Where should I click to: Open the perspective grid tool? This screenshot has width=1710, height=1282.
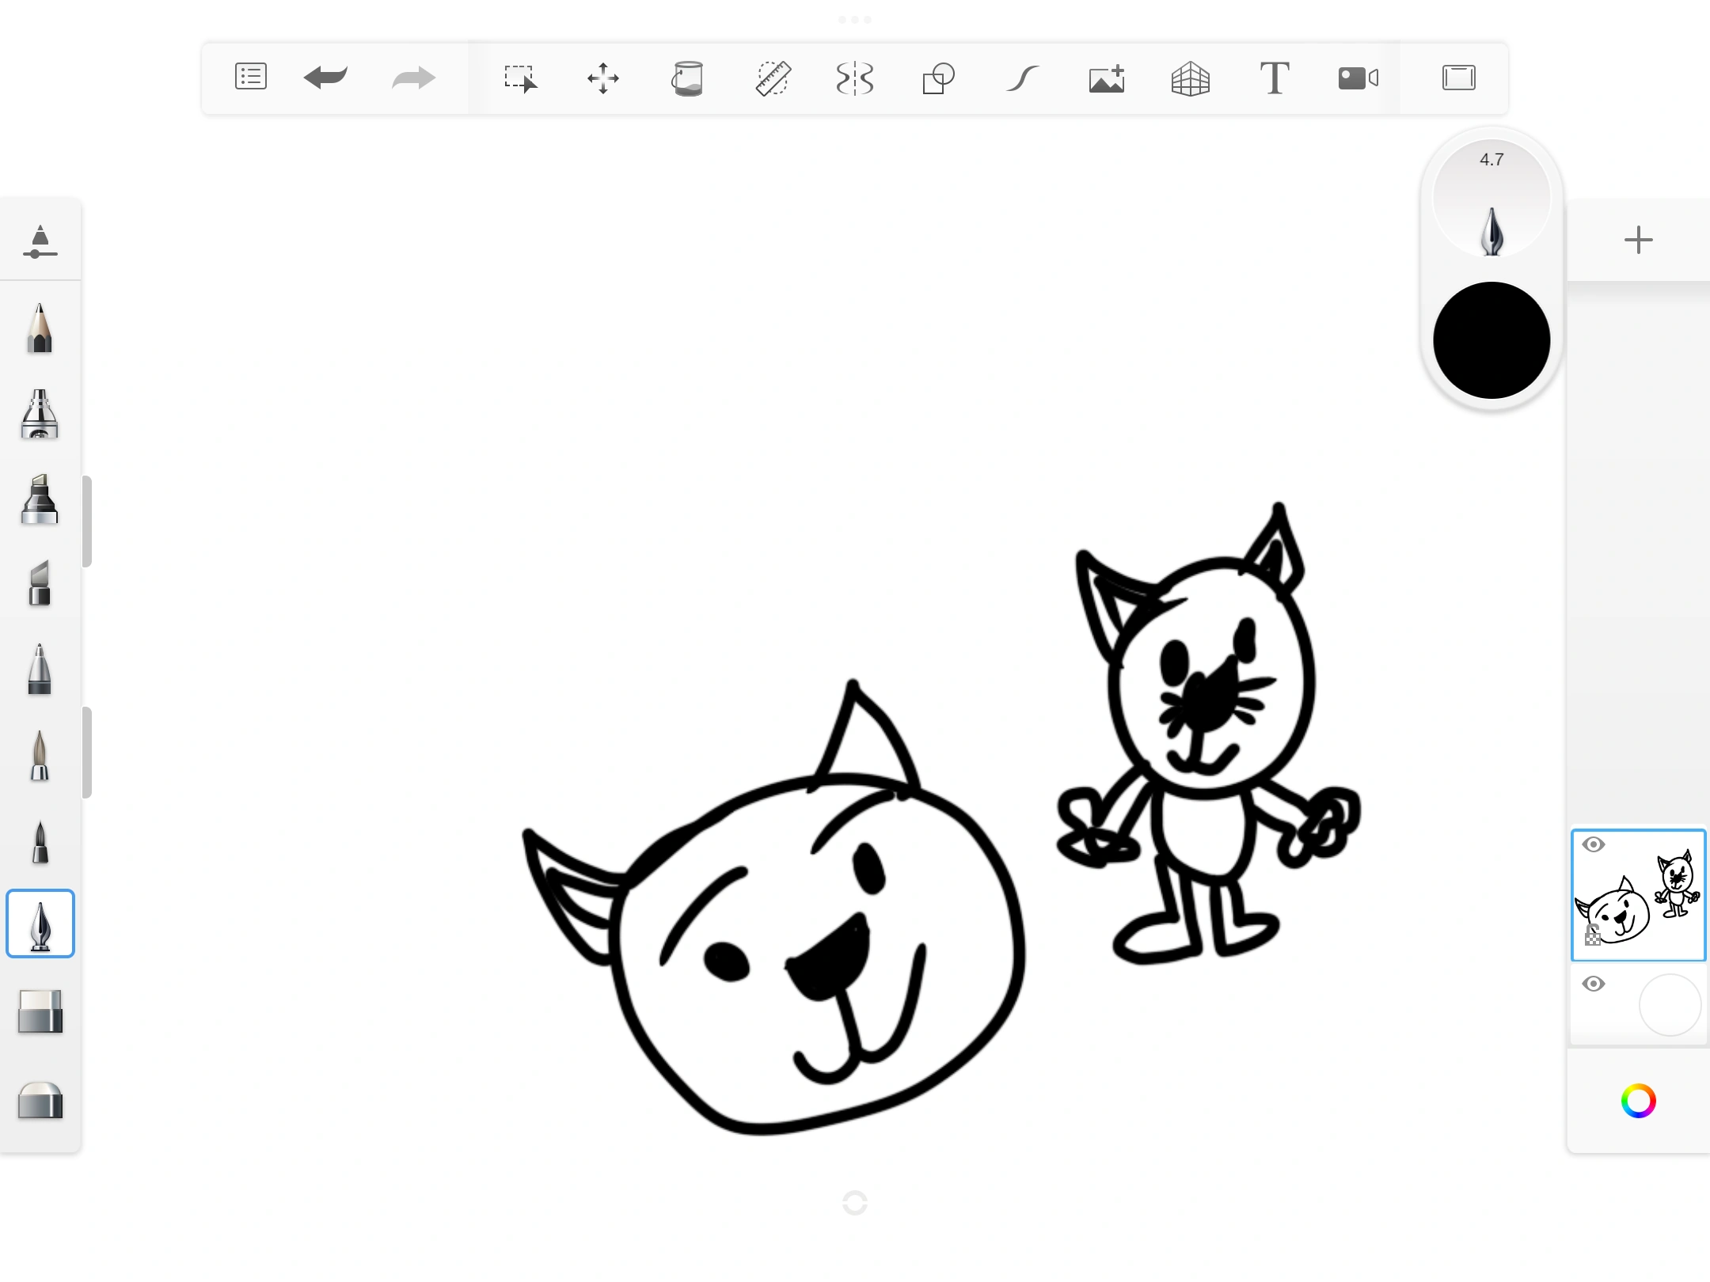pyautogui.click(x=1191, y=78)
